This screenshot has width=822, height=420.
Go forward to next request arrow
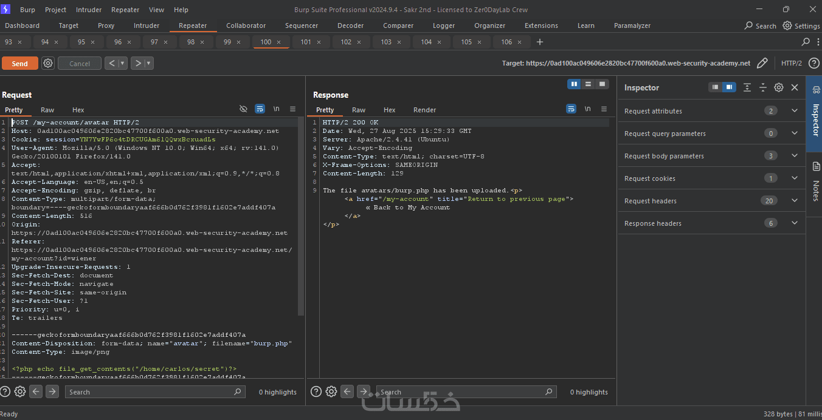[x=137, y=63]
